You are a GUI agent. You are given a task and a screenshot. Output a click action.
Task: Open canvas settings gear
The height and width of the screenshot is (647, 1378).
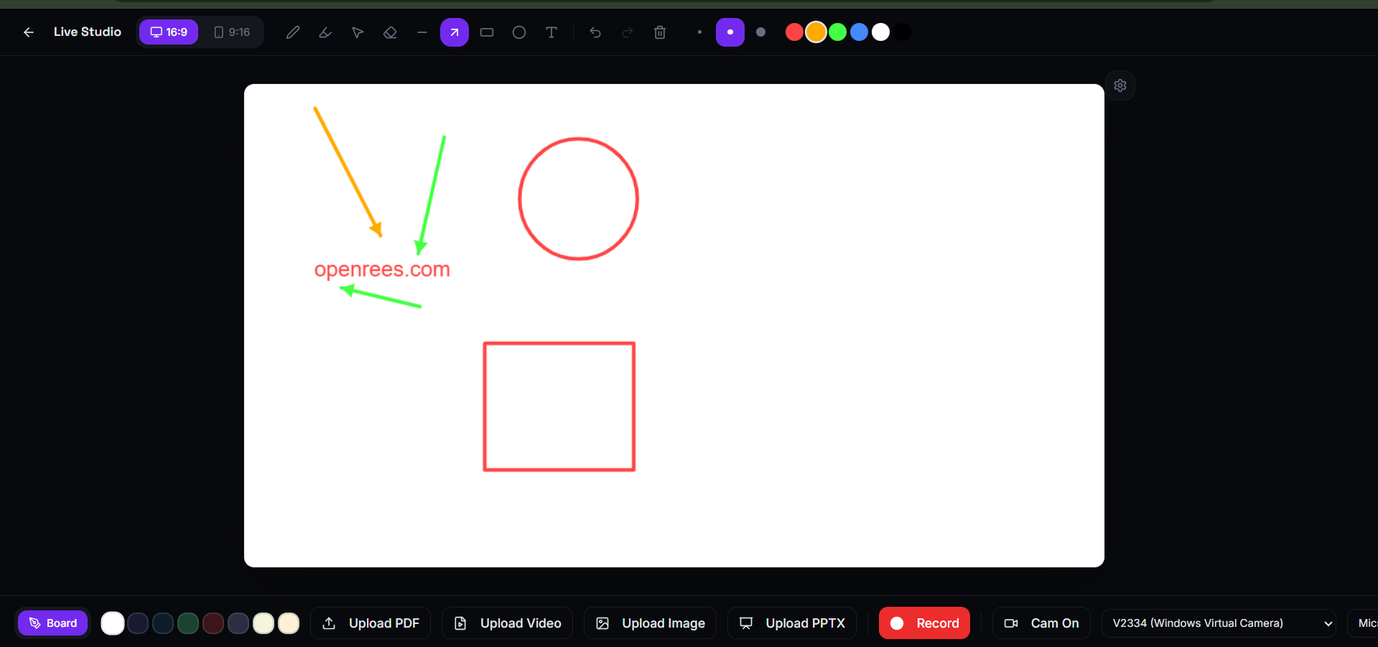[x=1120, y=85]
